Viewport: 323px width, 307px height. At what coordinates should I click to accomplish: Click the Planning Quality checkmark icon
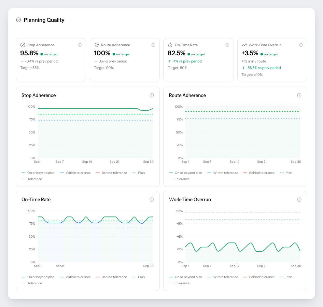click(19, 20)
